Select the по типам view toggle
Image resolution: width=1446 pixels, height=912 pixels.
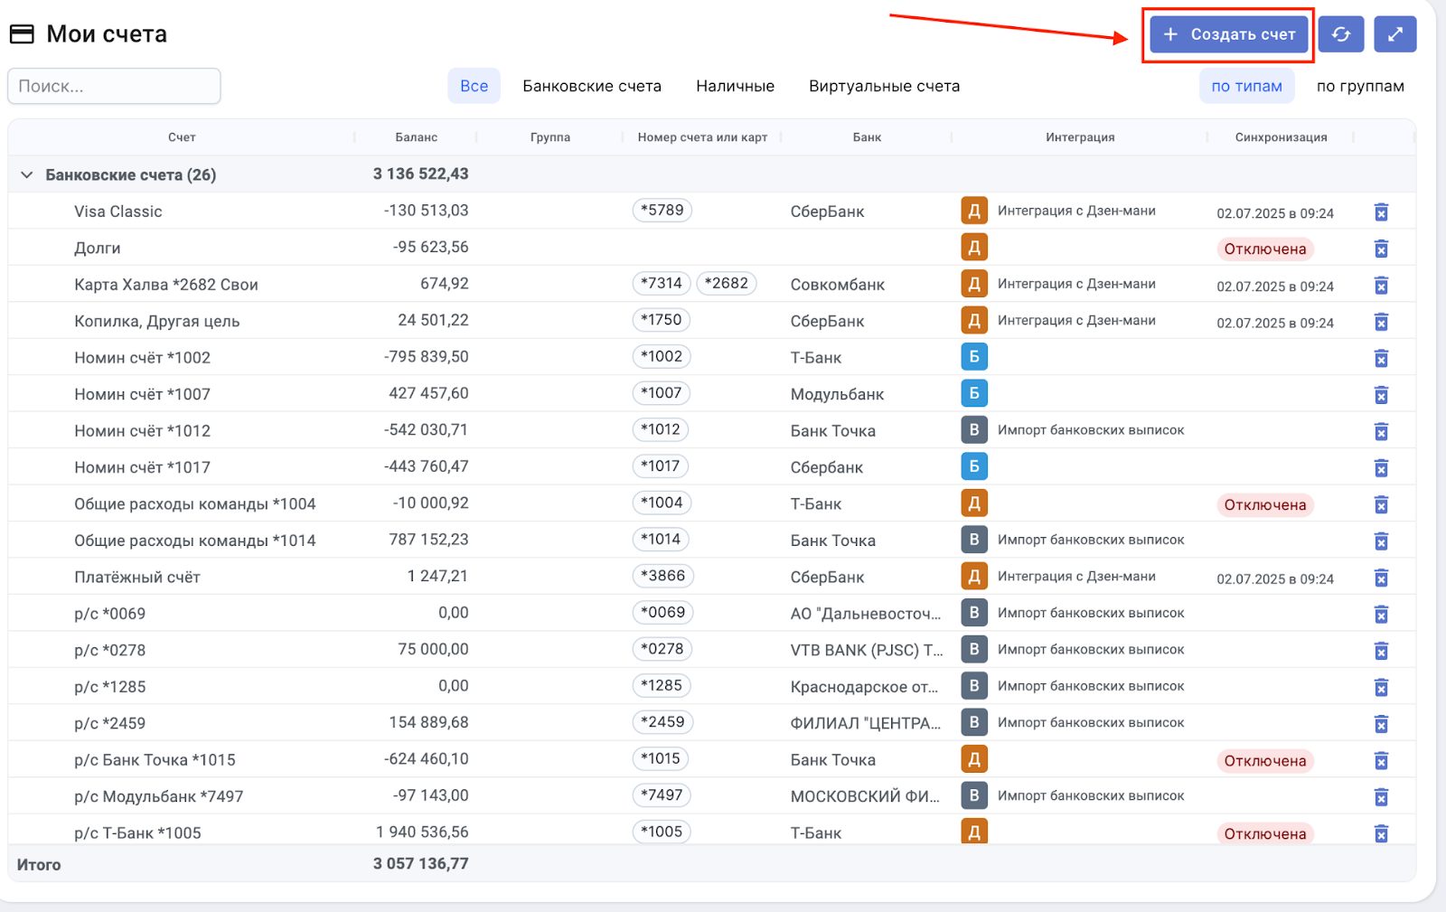click(x=1246, y=87)
